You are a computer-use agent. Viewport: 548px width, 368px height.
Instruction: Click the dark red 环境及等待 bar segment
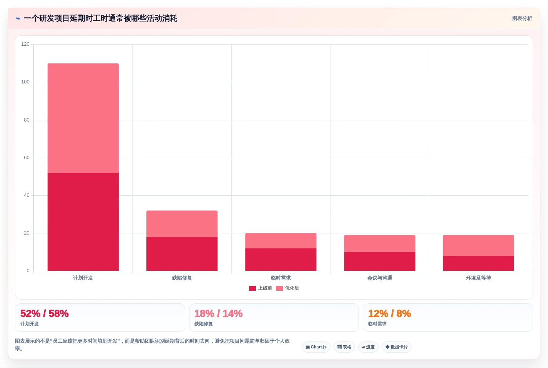[x=478, y=263]
